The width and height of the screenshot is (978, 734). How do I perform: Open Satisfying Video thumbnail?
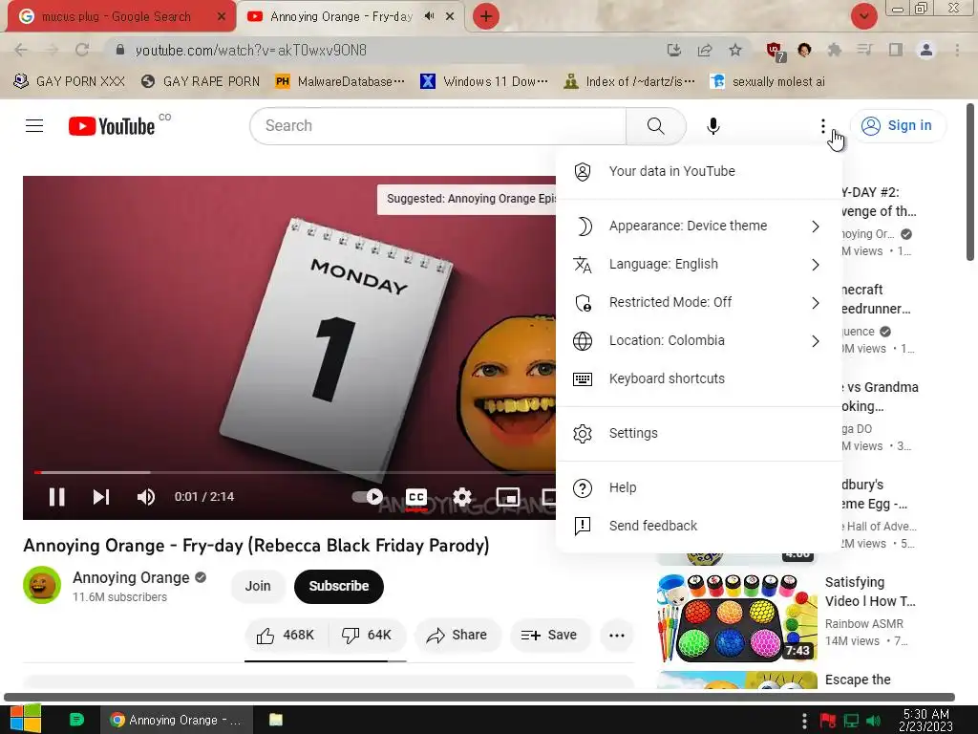click(737, 616)
